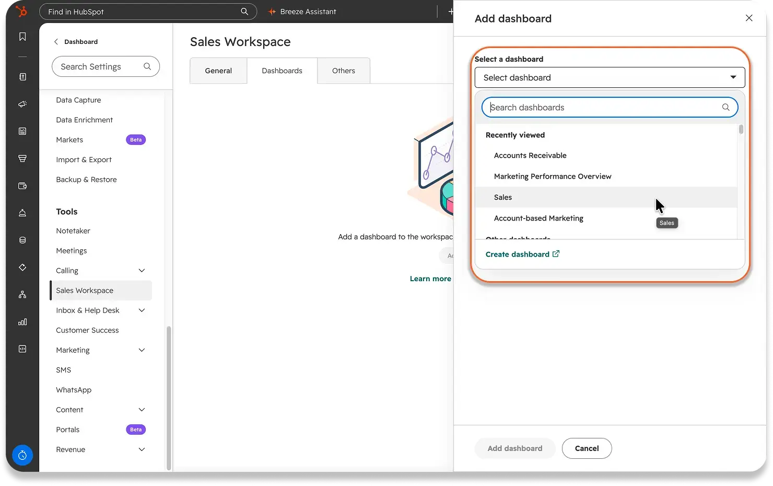Click the dashboard list scrollbar thumb
Image resolution: width=773 pixels, height=486 pixels.
pos(741,129)
